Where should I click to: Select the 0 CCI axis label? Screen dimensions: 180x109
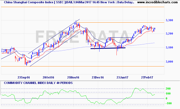(x=166, y=98)
